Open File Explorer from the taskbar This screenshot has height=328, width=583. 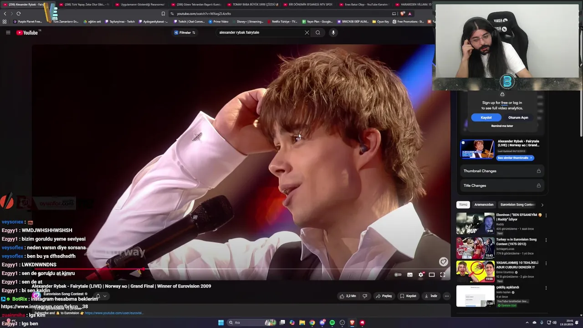302,323
